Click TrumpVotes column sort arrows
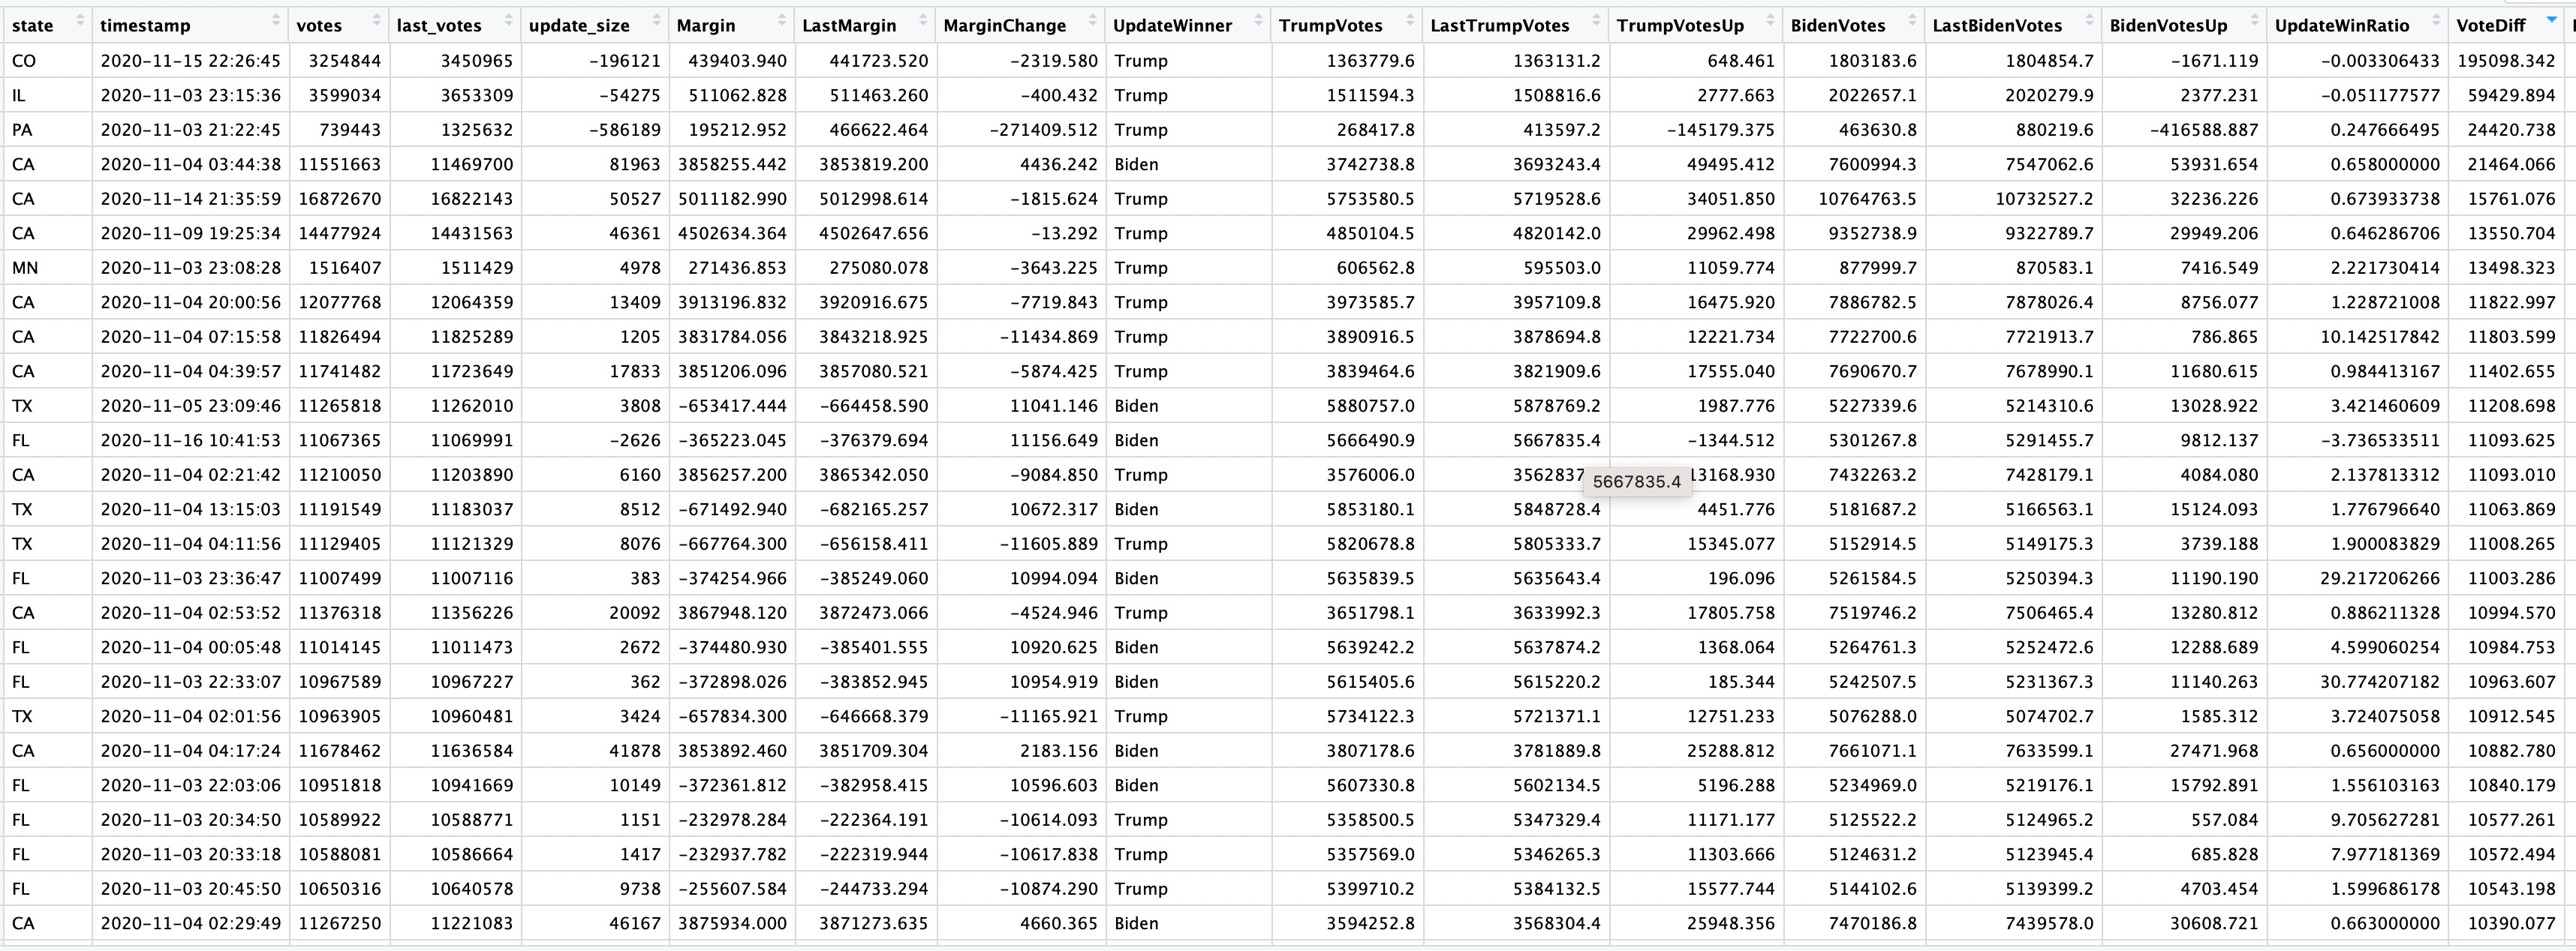2576x951 pixels. pos(1410,20)
